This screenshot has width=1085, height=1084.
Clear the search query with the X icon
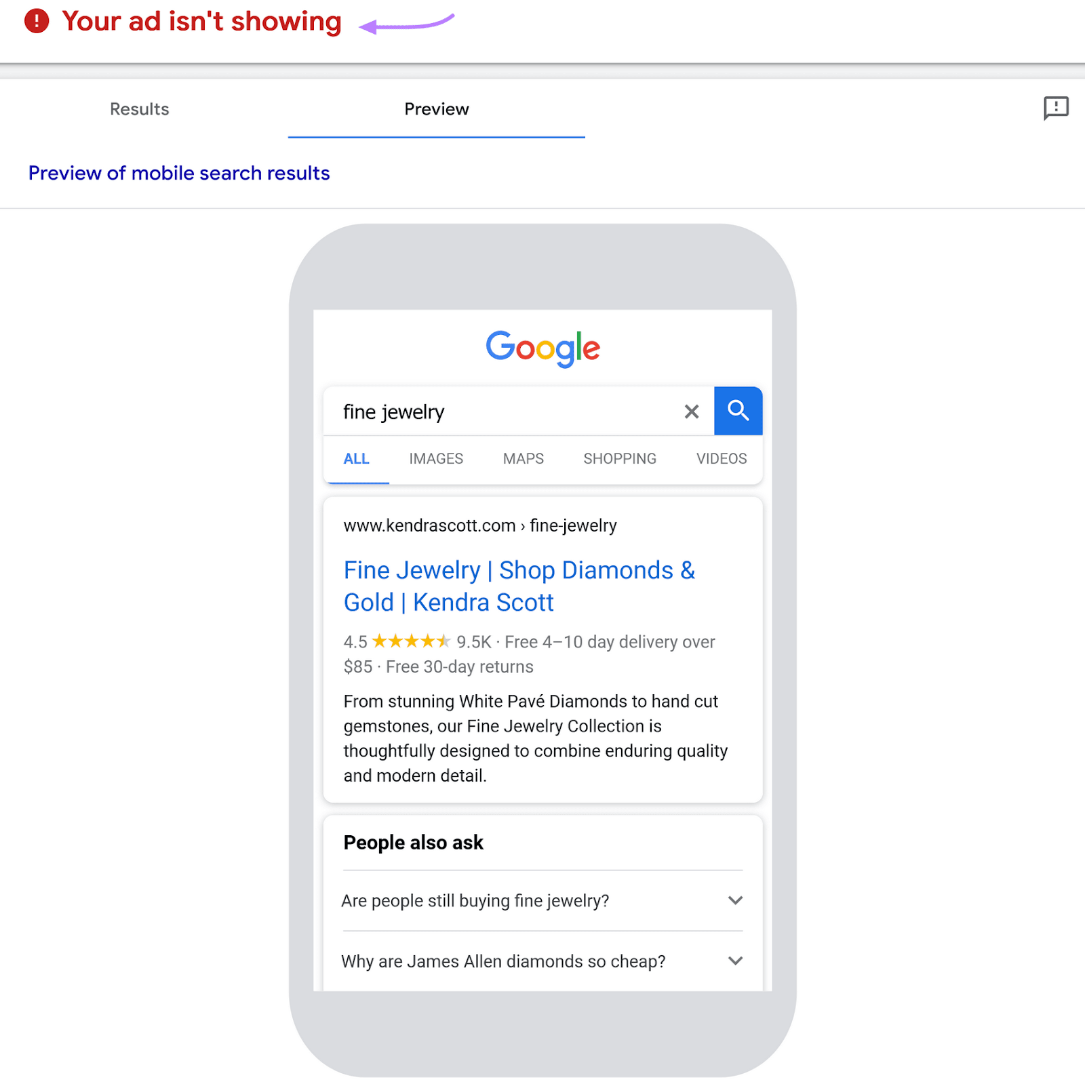point(691,411)
